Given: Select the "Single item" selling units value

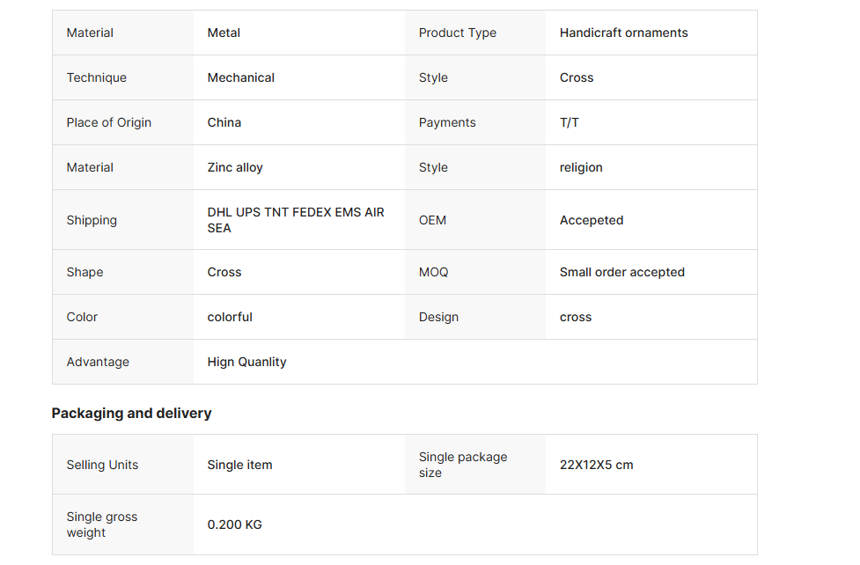Looking at the screenshot, I should click(x=239, y=465).
